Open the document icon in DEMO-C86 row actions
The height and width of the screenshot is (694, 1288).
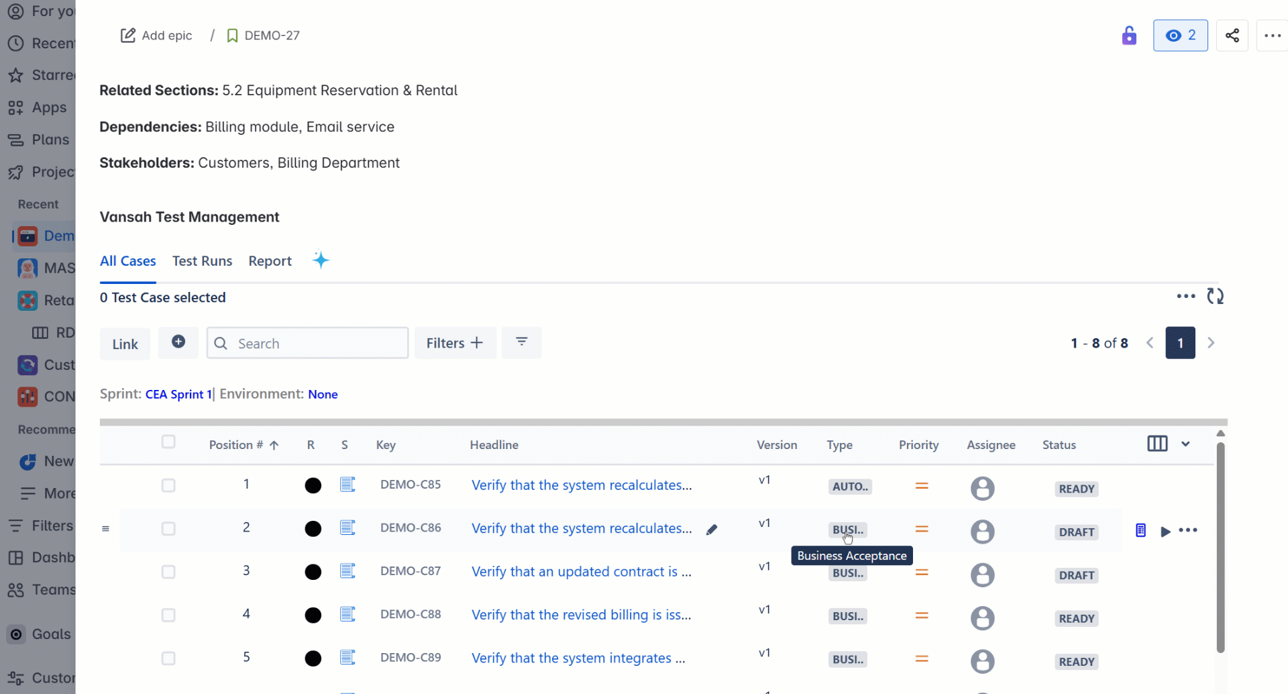tap(1140, 530)
